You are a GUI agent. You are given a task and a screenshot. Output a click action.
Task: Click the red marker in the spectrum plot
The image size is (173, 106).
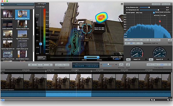160,21
